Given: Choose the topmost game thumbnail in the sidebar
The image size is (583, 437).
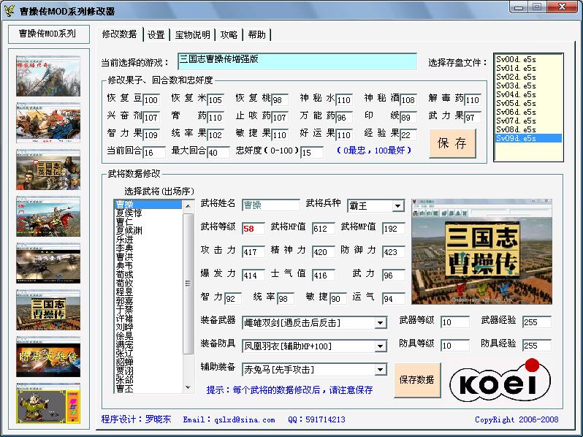Looking at the screenshot, I should point(38,75).
